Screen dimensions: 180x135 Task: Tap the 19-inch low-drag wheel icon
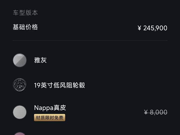tap(20, 85)
